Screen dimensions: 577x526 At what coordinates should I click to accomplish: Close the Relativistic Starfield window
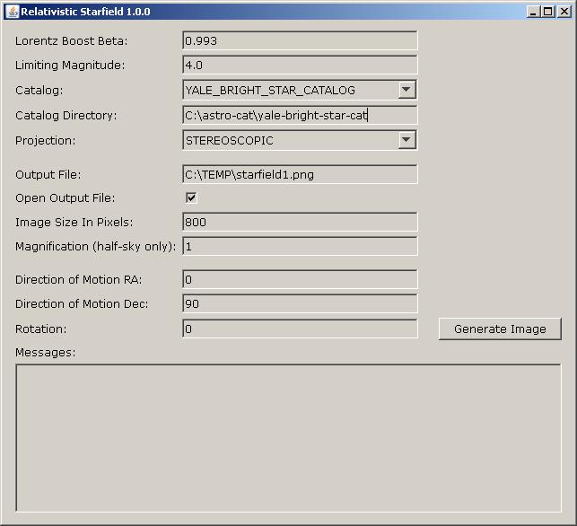563,12
